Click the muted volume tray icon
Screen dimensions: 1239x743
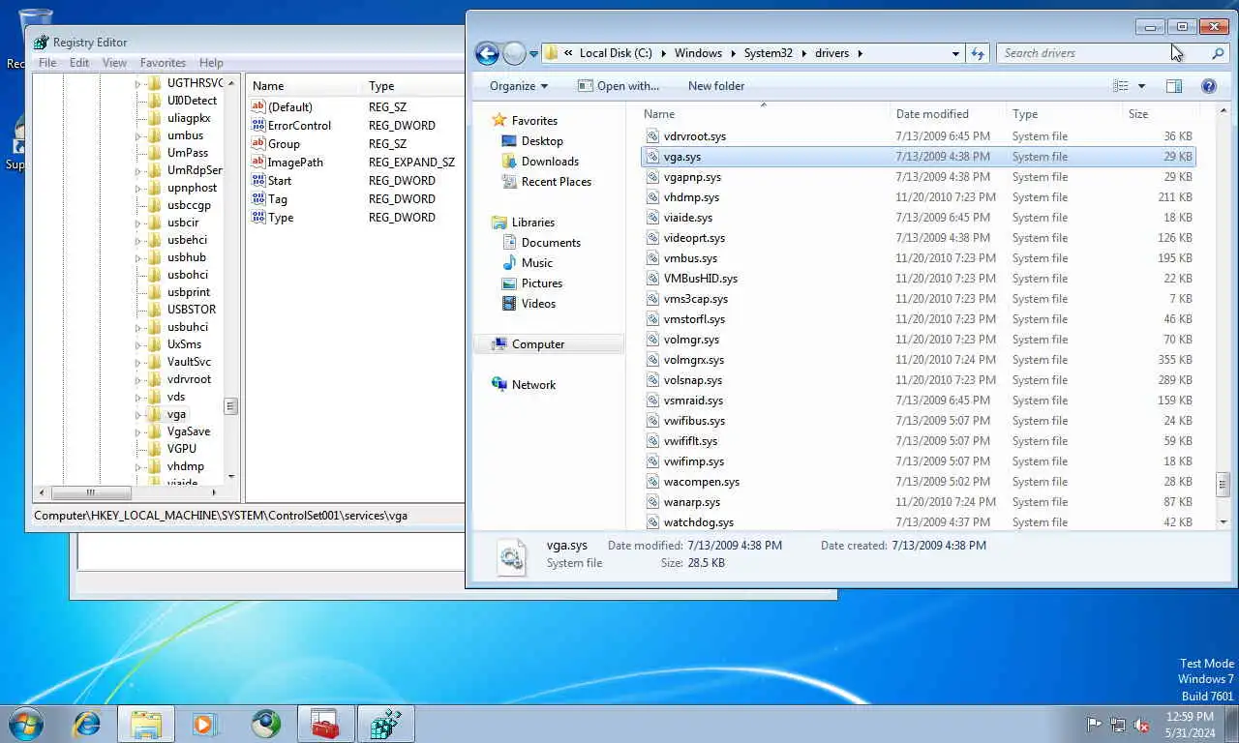point(1141,725)
